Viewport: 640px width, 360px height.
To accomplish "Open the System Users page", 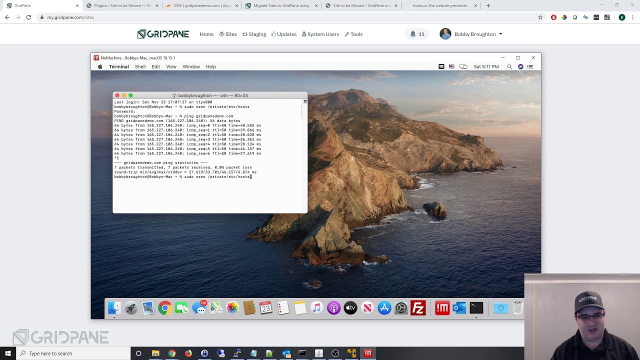I will pos(320,34).
